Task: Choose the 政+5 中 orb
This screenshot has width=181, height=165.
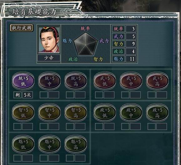Action: 131,112
